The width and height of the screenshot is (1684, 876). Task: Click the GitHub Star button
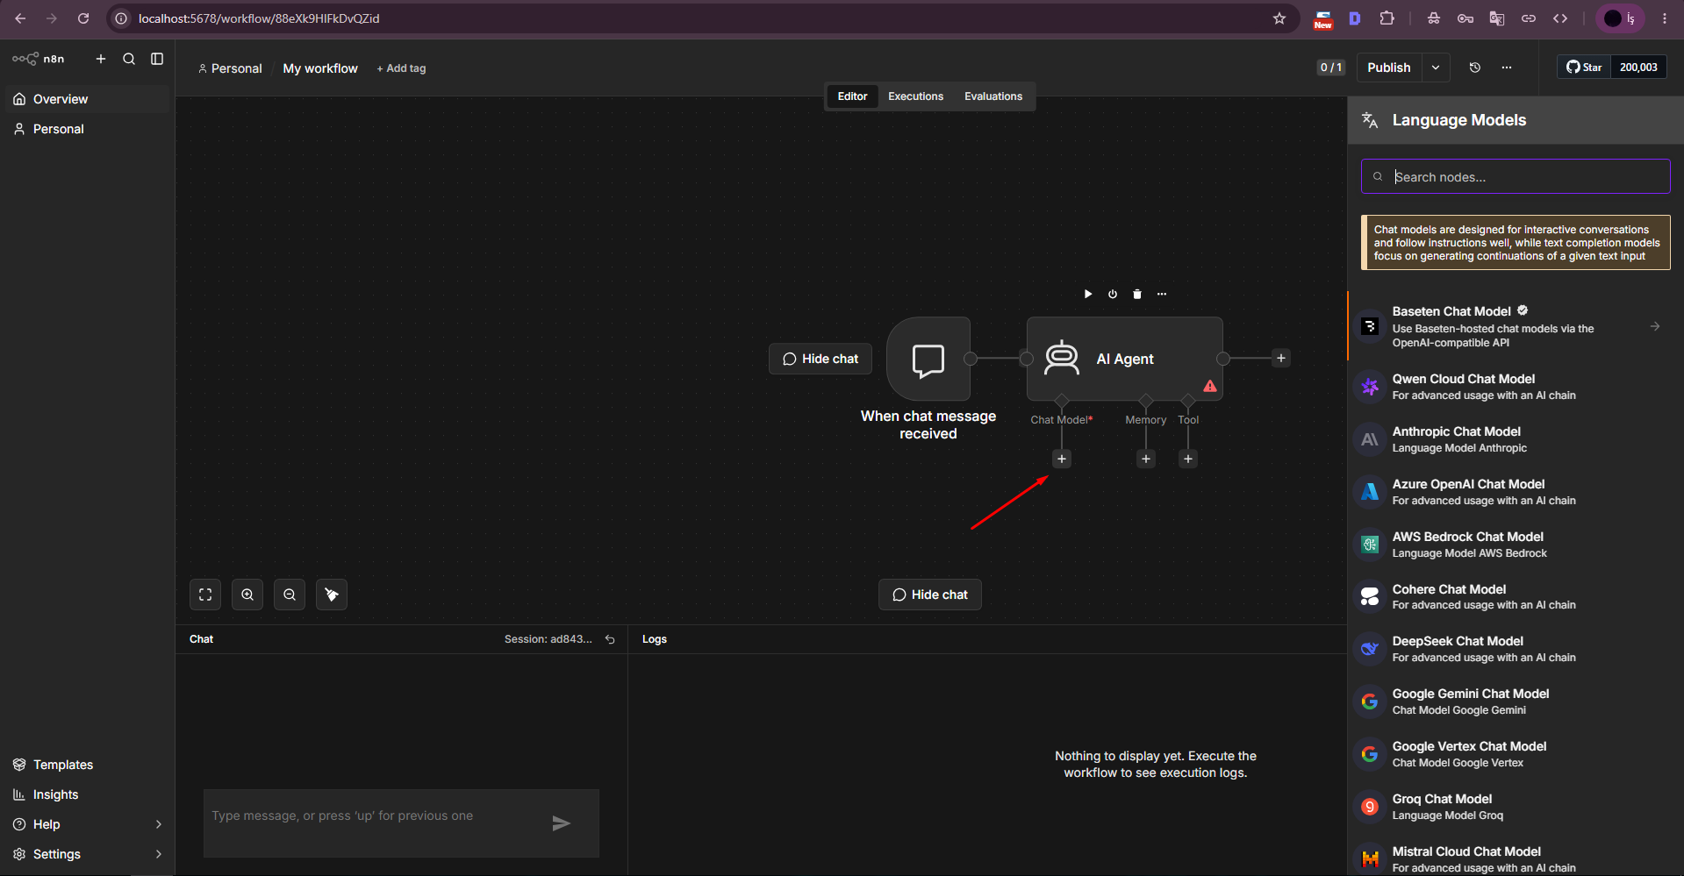pyautogui.click(x=1584, y=68)
